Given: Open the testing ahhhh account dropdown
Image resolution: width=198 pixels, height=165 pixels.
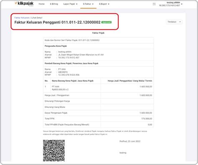Looking at the screenshot, I should [x=170, y=4].
